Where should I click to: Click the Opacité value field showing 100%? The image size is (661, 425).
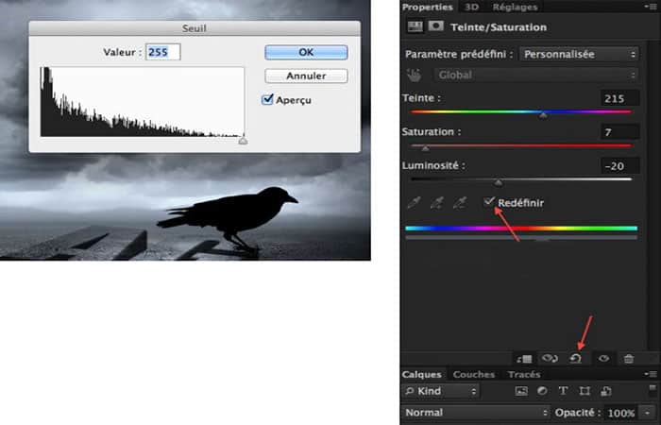click(621, 413)
